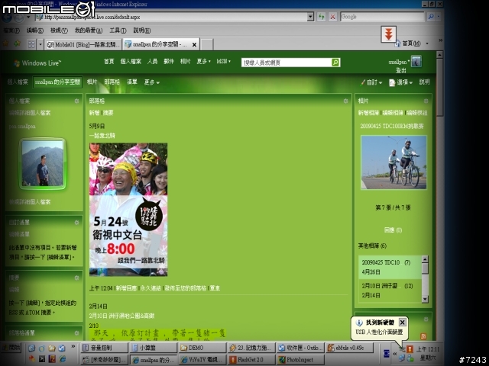The height and width of the screenshot is (366, 489).
Task: Expand hidden quick launch icons chevron
Action: 73,346
